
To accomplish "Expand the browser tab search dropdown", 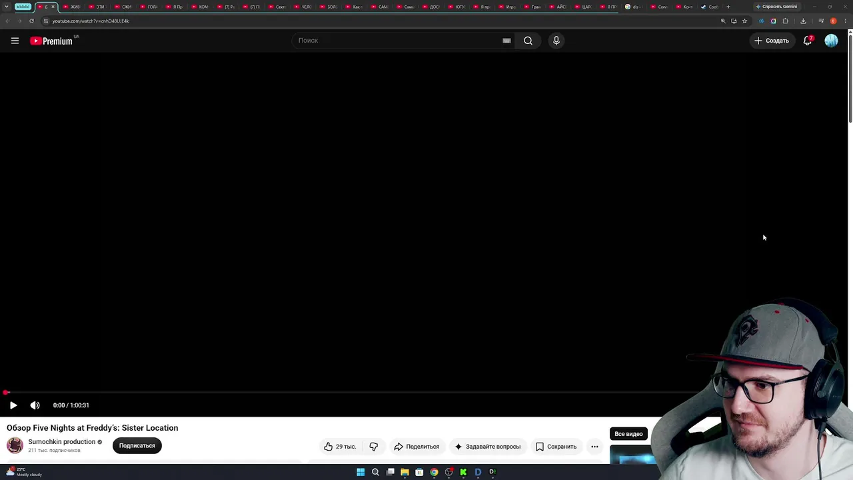I will pos(7,7).
